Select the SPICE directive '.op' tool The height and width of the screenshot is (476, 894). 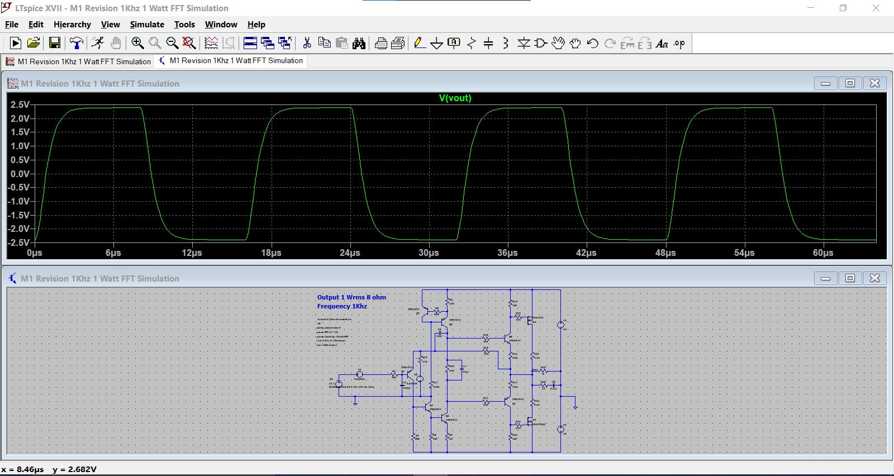click(x=679, y=43)
